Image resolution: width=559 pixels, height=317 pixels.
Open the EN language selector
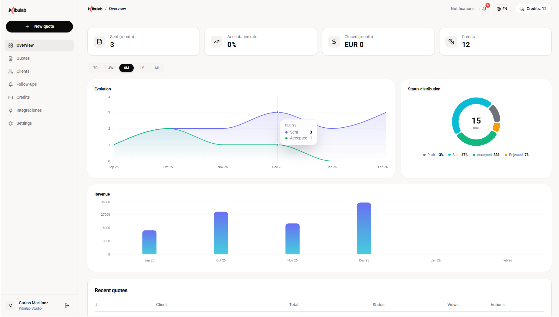pyautogui.click(x=502, y=9)
